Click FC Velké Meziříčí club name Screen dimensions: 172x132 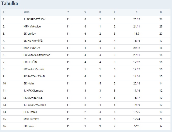click(x=34, y=69)
